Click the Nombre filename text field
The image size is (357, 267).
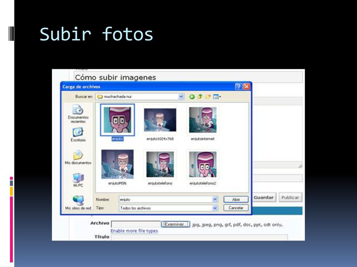click(x=166, y=199)
